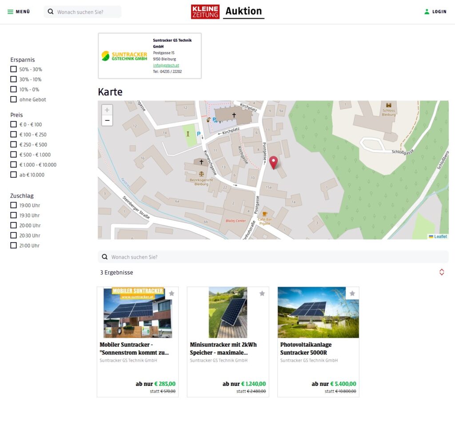Click the info@gstech.at email link

coord(166,65)
